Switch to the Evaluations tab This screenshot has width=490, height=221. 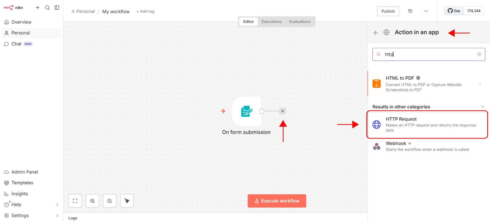[x=299, y=22]
